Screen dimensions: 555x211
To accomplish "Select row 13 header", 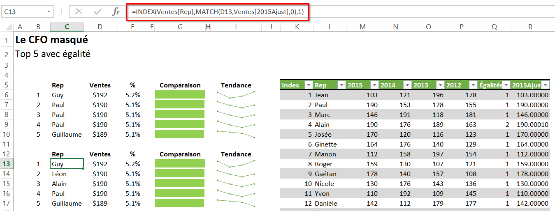I will tap(7, 164).
